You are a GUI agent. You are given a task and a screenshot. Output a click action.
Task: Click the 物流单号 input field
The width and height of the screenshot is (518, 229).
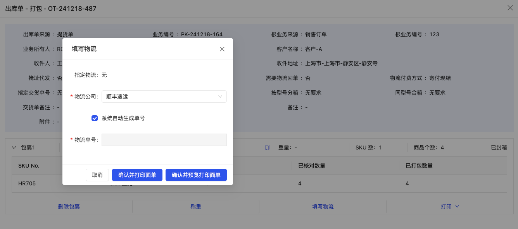coord(164,139)
